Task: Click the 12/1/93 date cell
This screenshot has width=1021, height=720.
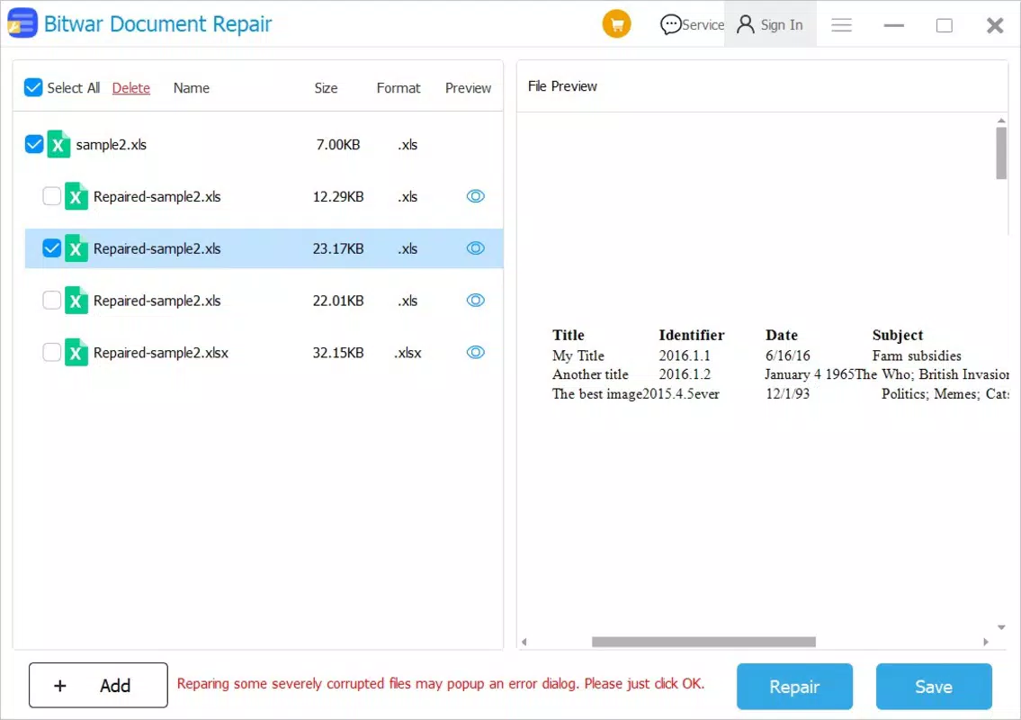Action: (x=787, y=394)
